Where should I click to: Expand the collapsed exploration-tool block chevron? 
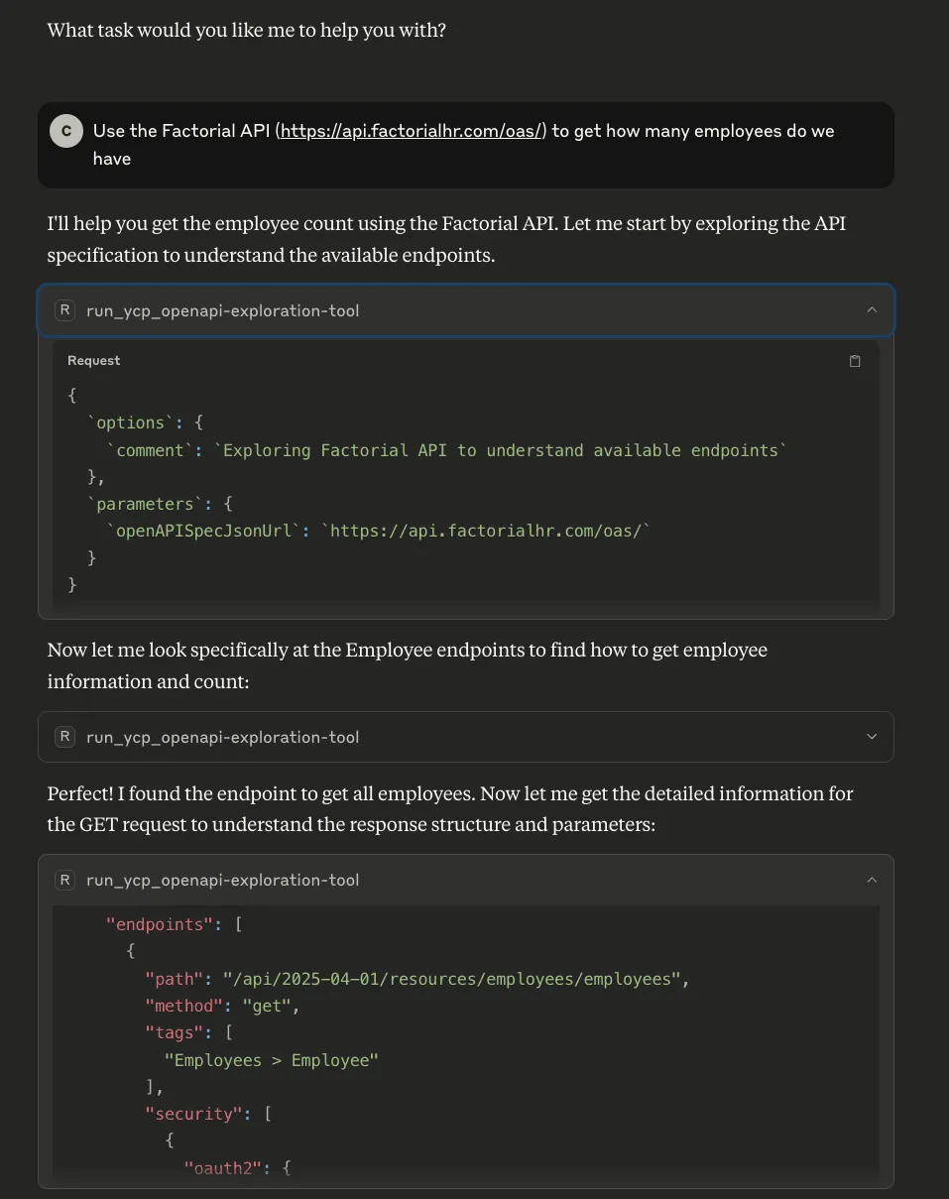tap(872, 737)
